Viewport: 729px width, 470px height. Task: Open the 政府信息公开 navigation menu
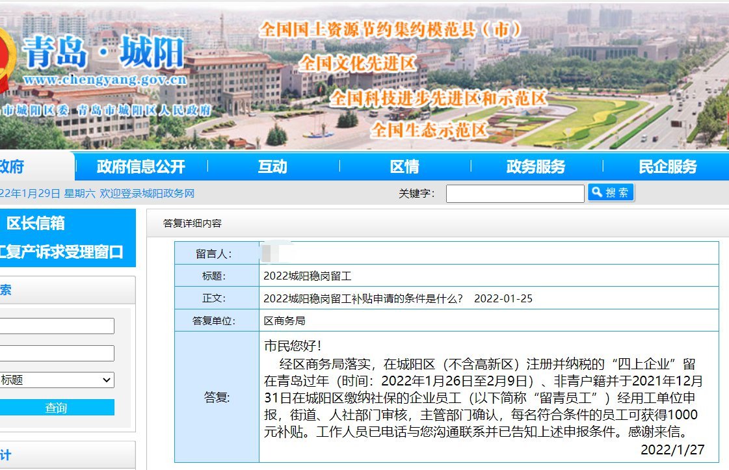coord(141,167)
